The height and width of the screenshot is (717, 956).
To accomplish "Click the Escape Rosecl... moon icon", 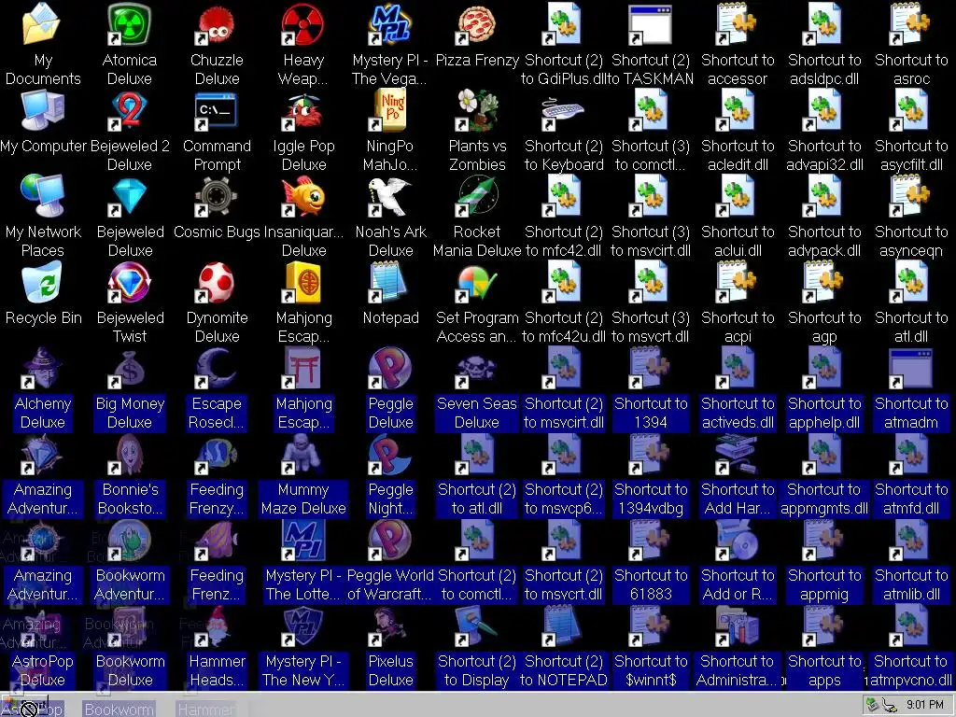I will click(x=217, y=368).
